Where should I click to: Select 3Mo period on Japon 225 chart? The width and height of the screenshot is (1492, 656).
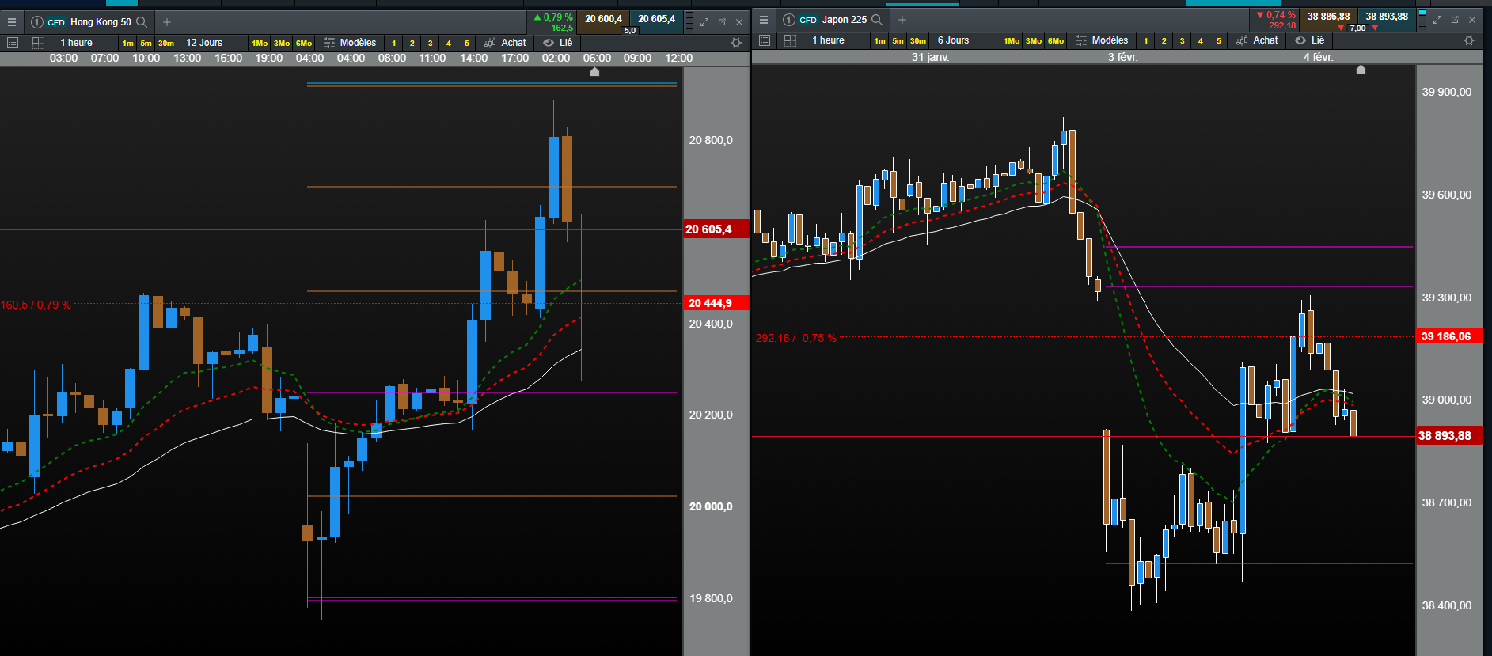click(x=1034, y=40)
